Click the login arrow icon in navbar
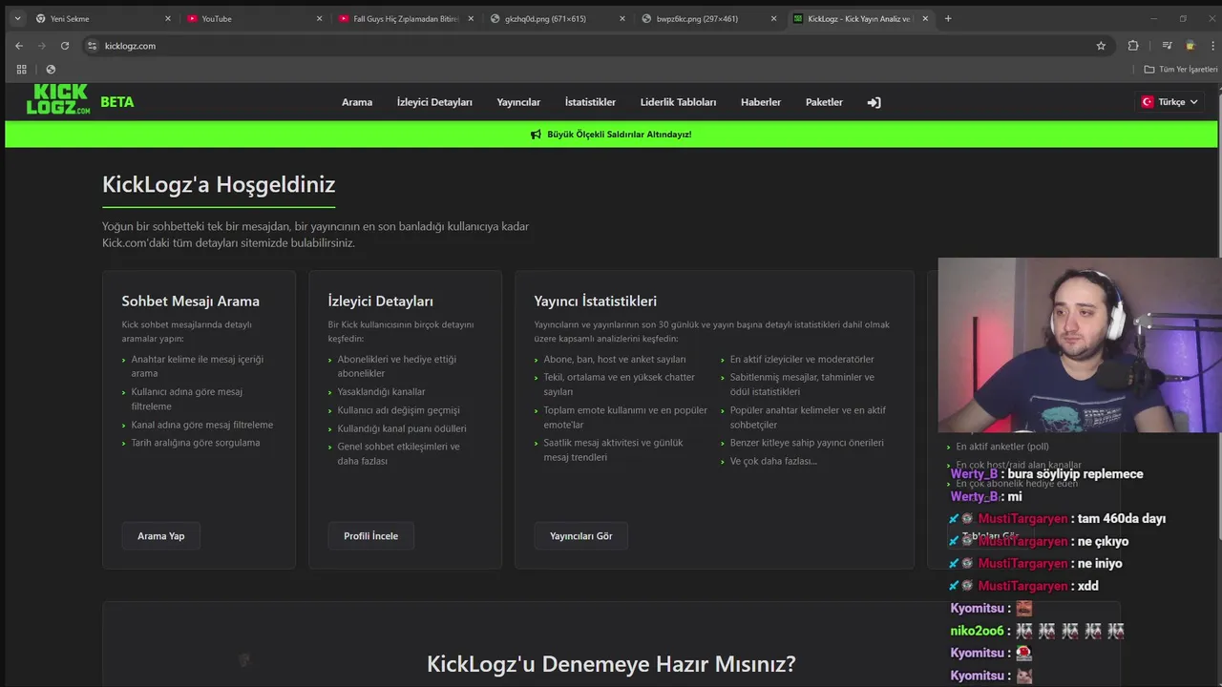The height and width of the screenshot is (687, 1222). coord(874,102)
